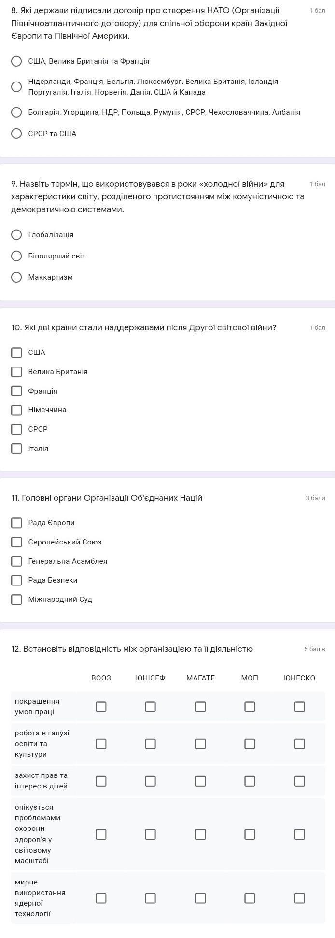The image size is (335, 938).
Task: Tick the 'Рада Європи' checkbox
Action: pos(16,523)
